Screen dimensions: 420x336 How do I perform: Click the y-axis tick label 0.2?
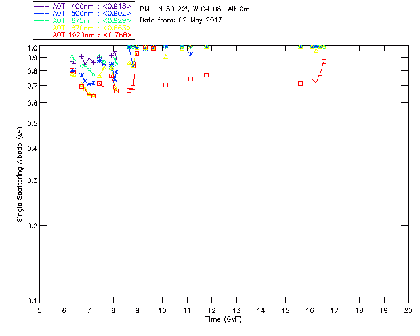(32, 226)
